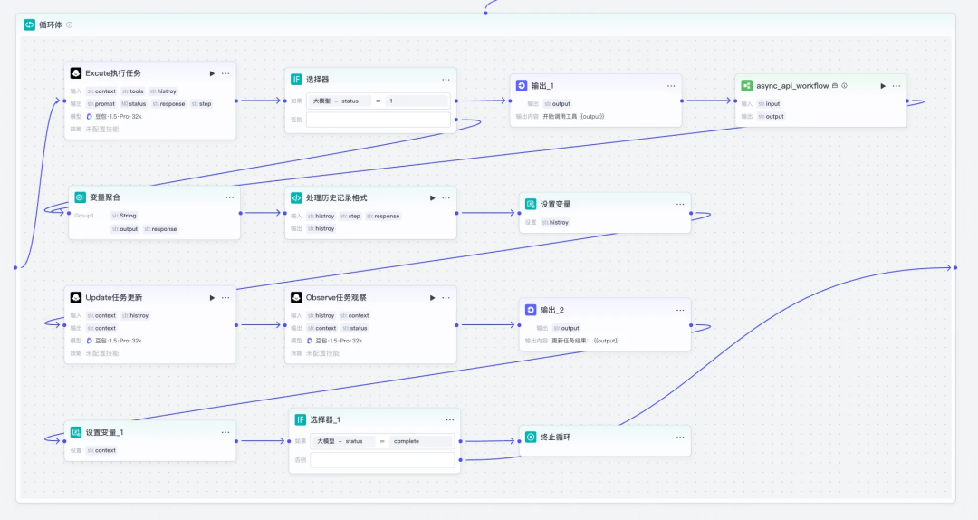
Task: Click the 大模型 – status condition in 选择器_1
Action: coord(344,441)
